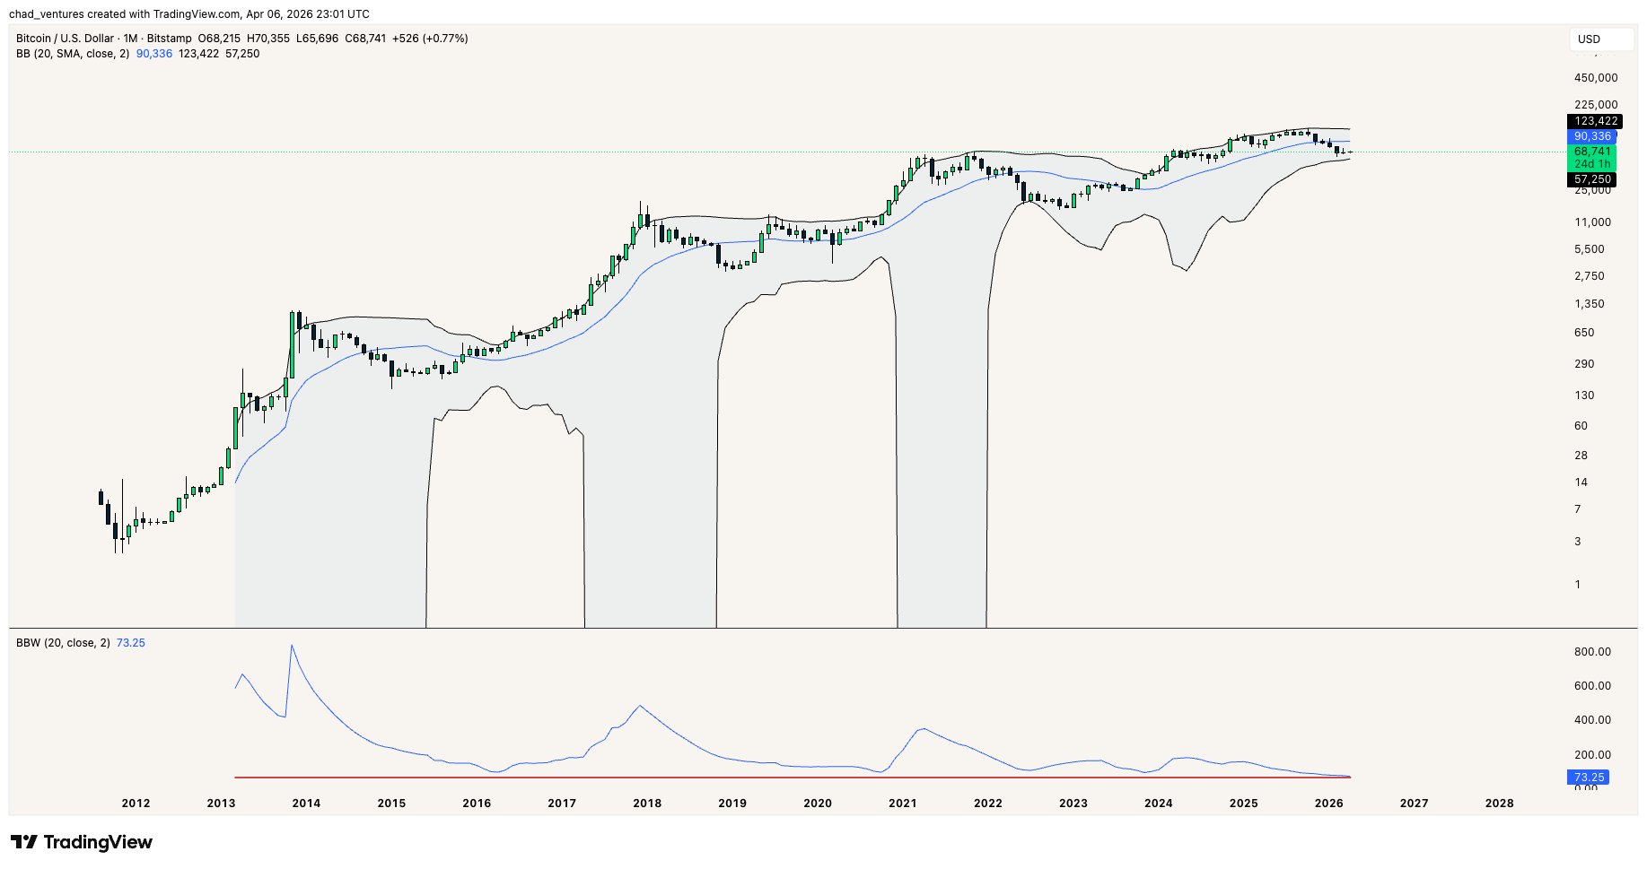Click the 2013 label on the time axis
The image size is (1647, 869).
pos(221,804)
